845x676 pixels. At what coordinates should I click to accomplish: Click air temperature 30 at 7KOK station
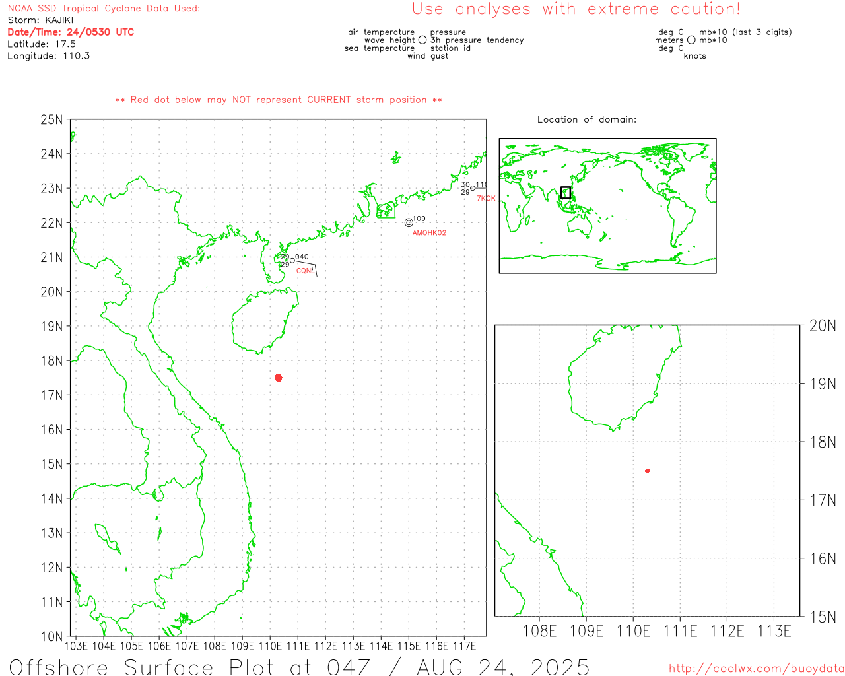465,185
